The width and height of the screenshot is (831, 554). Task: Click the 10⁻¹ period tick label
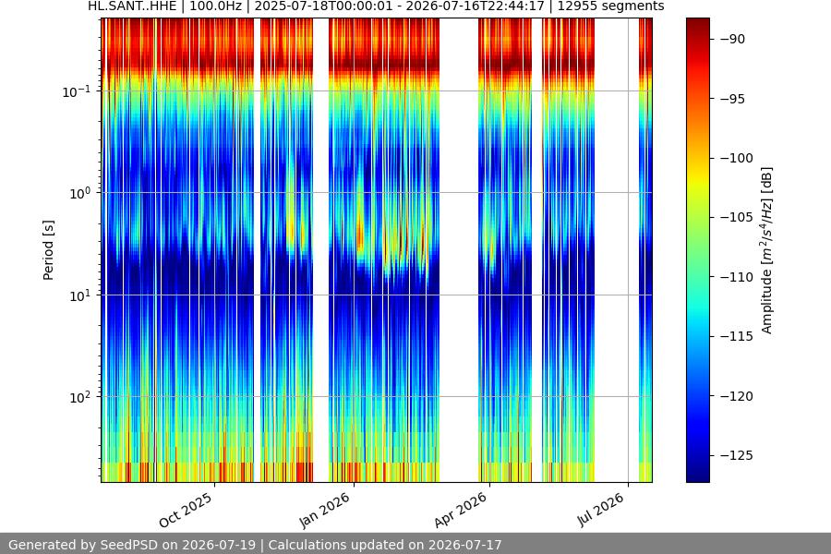click(76, 91)
